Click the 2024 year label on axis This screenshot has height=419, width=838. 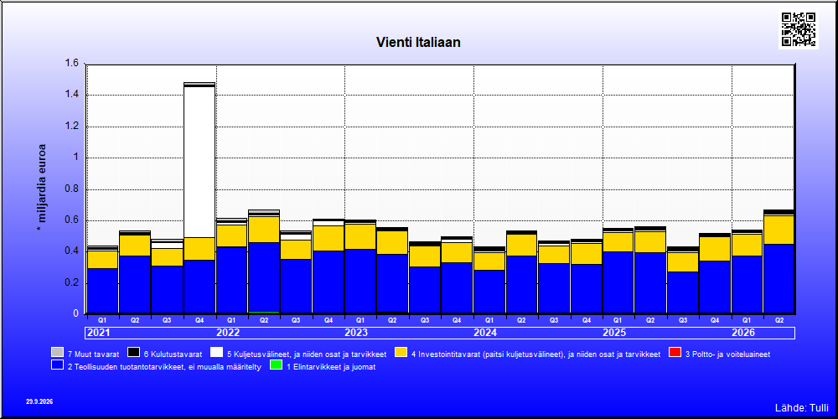pyautogui.click(x=485, y=333)
